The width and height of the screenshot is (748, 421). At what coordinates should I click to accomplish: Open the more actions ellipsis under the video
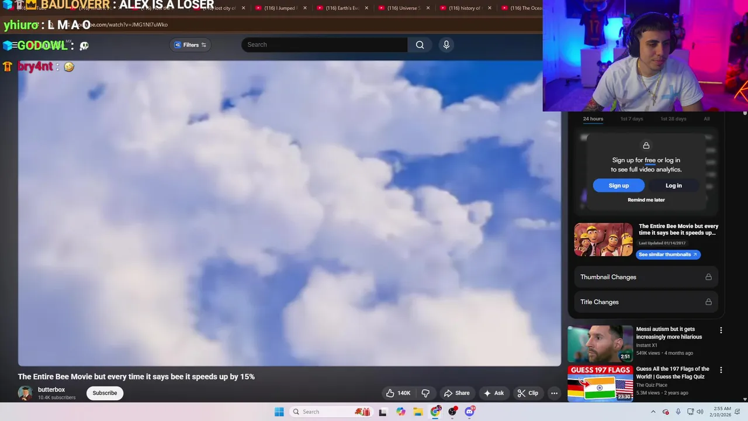pyautogui.click(x=554, y=393)
